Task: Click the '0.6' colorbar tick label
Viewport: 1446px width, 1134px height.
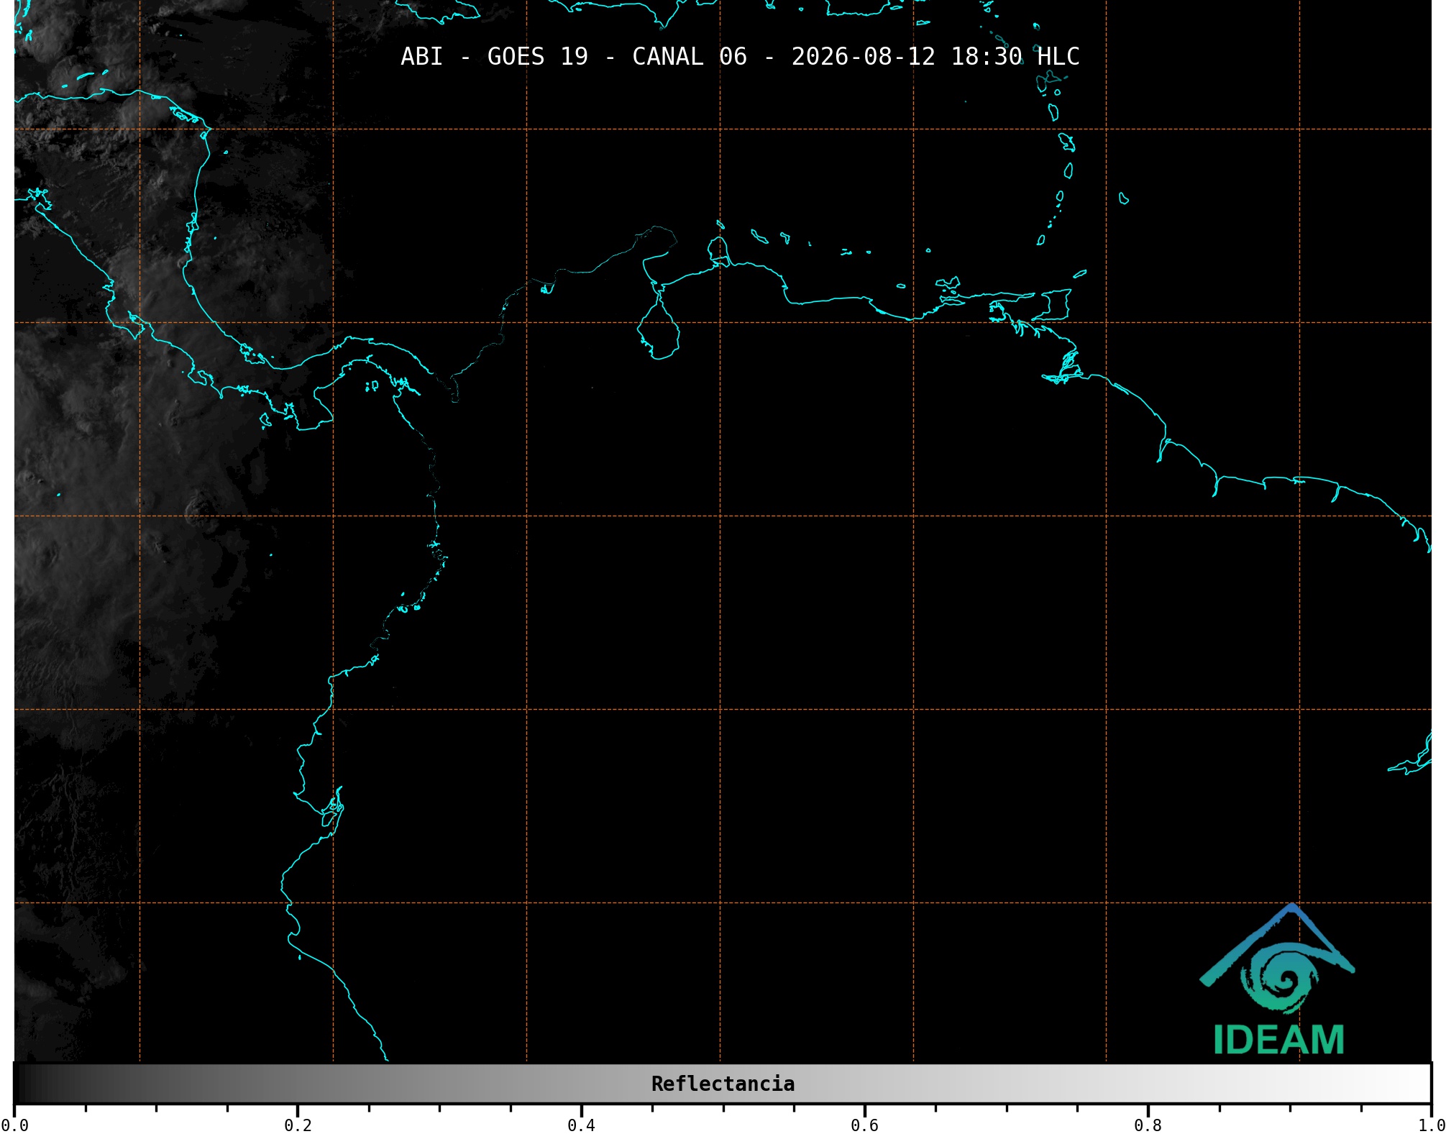Action: 864,1125
